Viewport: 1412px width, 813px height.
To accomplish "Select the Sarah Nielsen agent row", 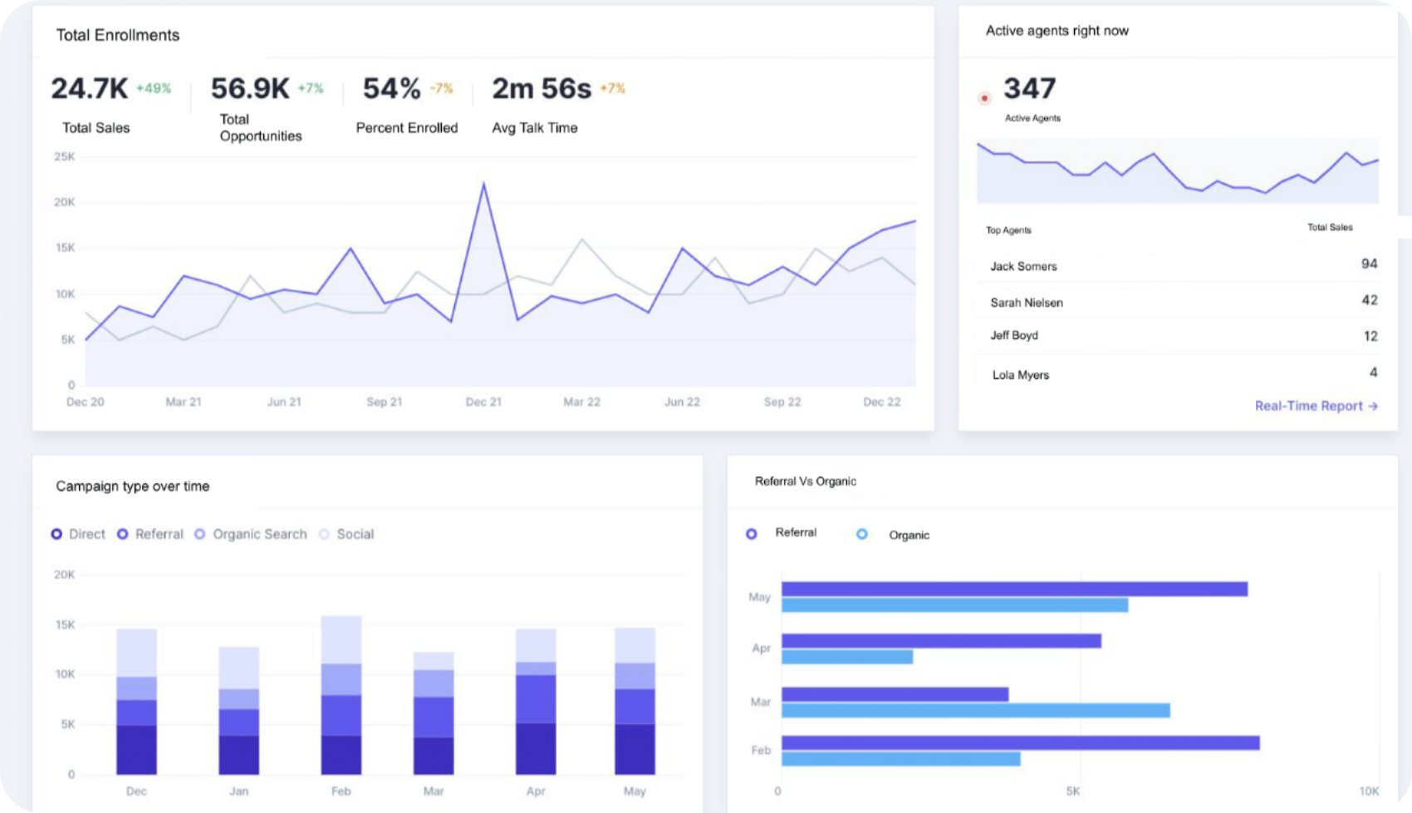I will (x=1178, y=301).
